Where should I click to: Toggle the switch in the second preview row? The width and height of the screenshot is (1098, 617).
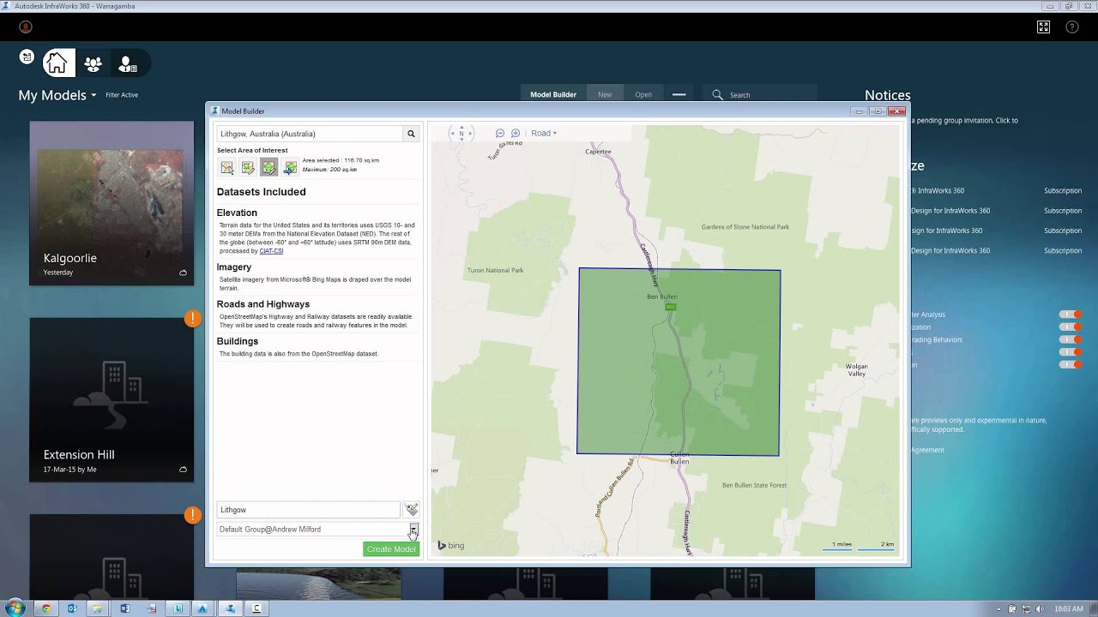(x=1071, y=327)
